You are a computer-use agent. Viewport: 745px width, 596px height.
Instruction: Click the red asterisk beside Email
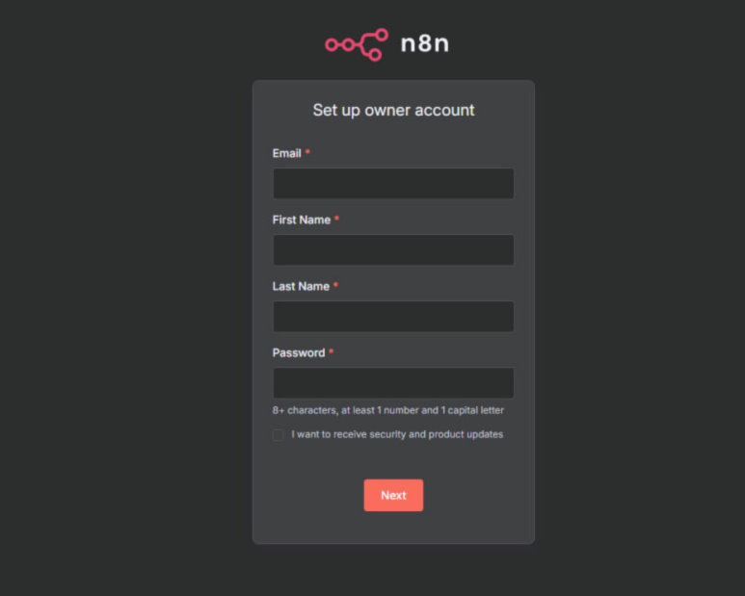[307, 152]
